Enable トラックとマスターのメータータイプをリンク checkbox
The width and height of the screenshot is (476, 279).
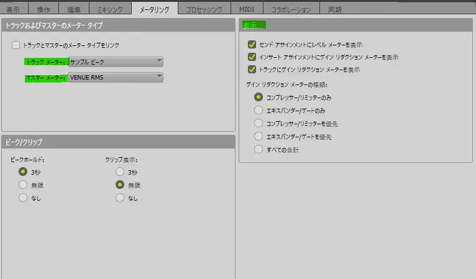coord(16,45)
